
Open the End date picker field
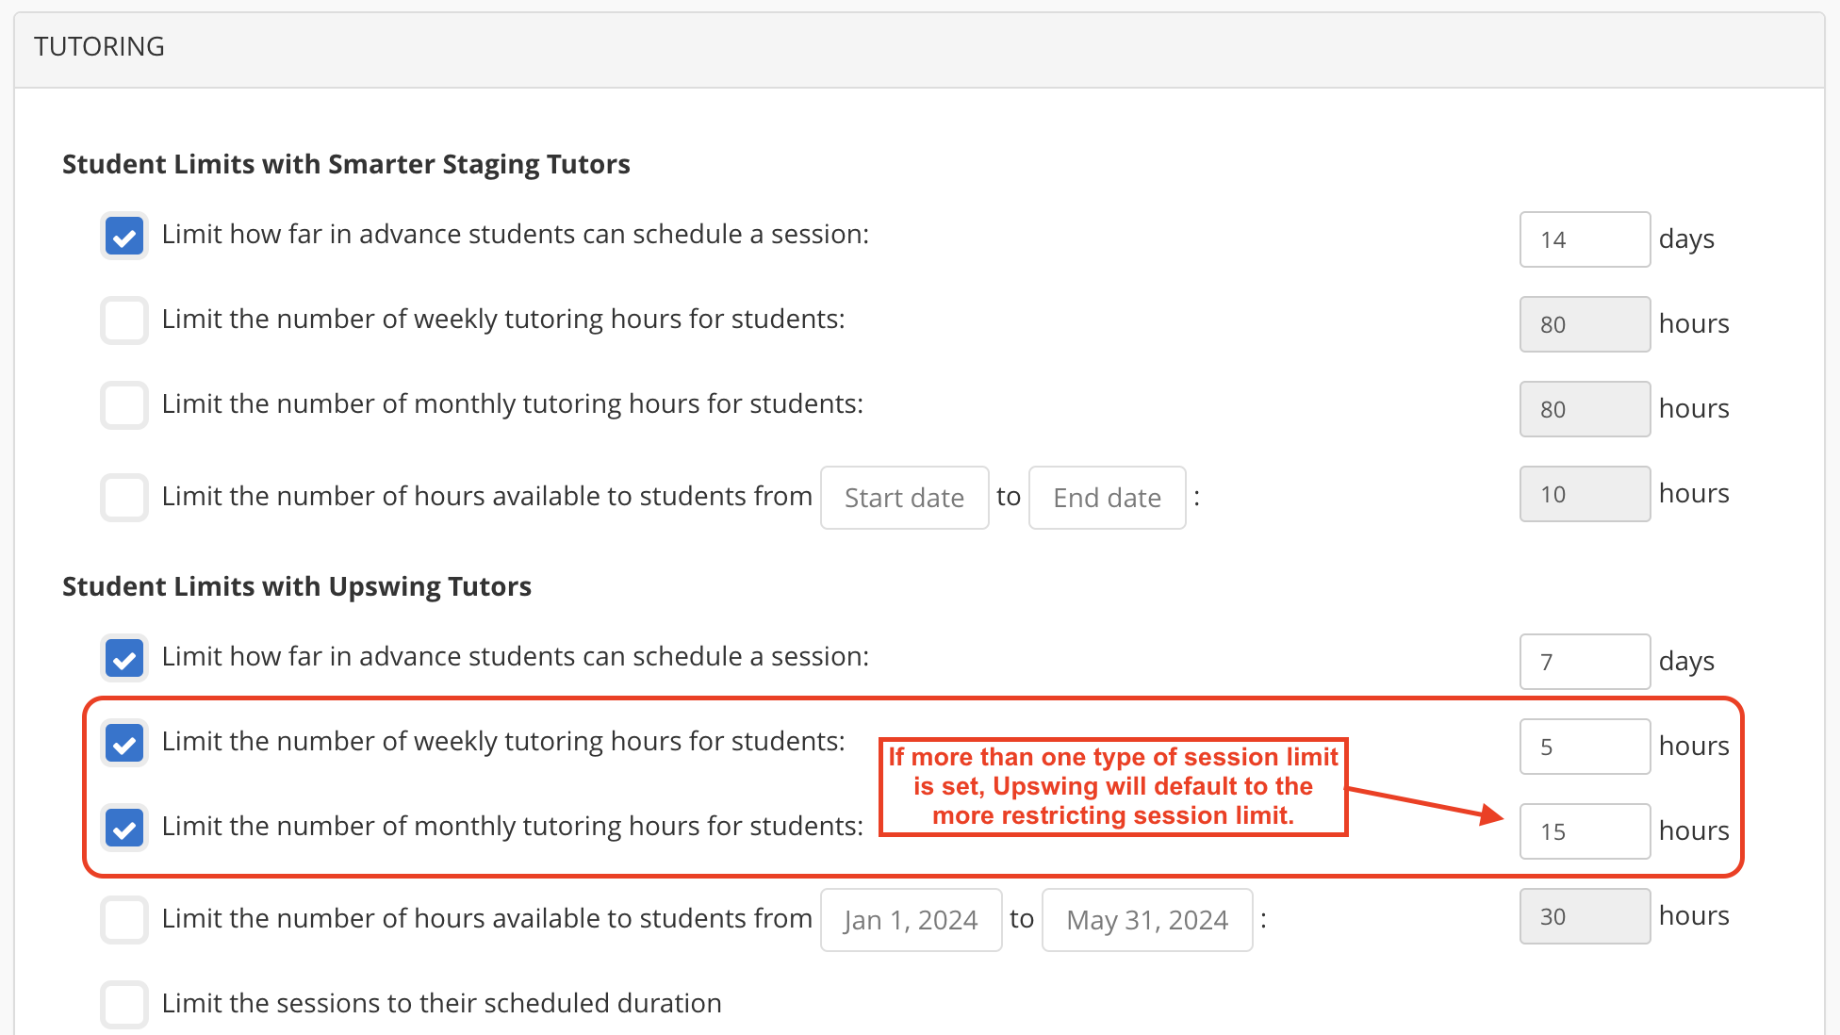(1107, 498)
